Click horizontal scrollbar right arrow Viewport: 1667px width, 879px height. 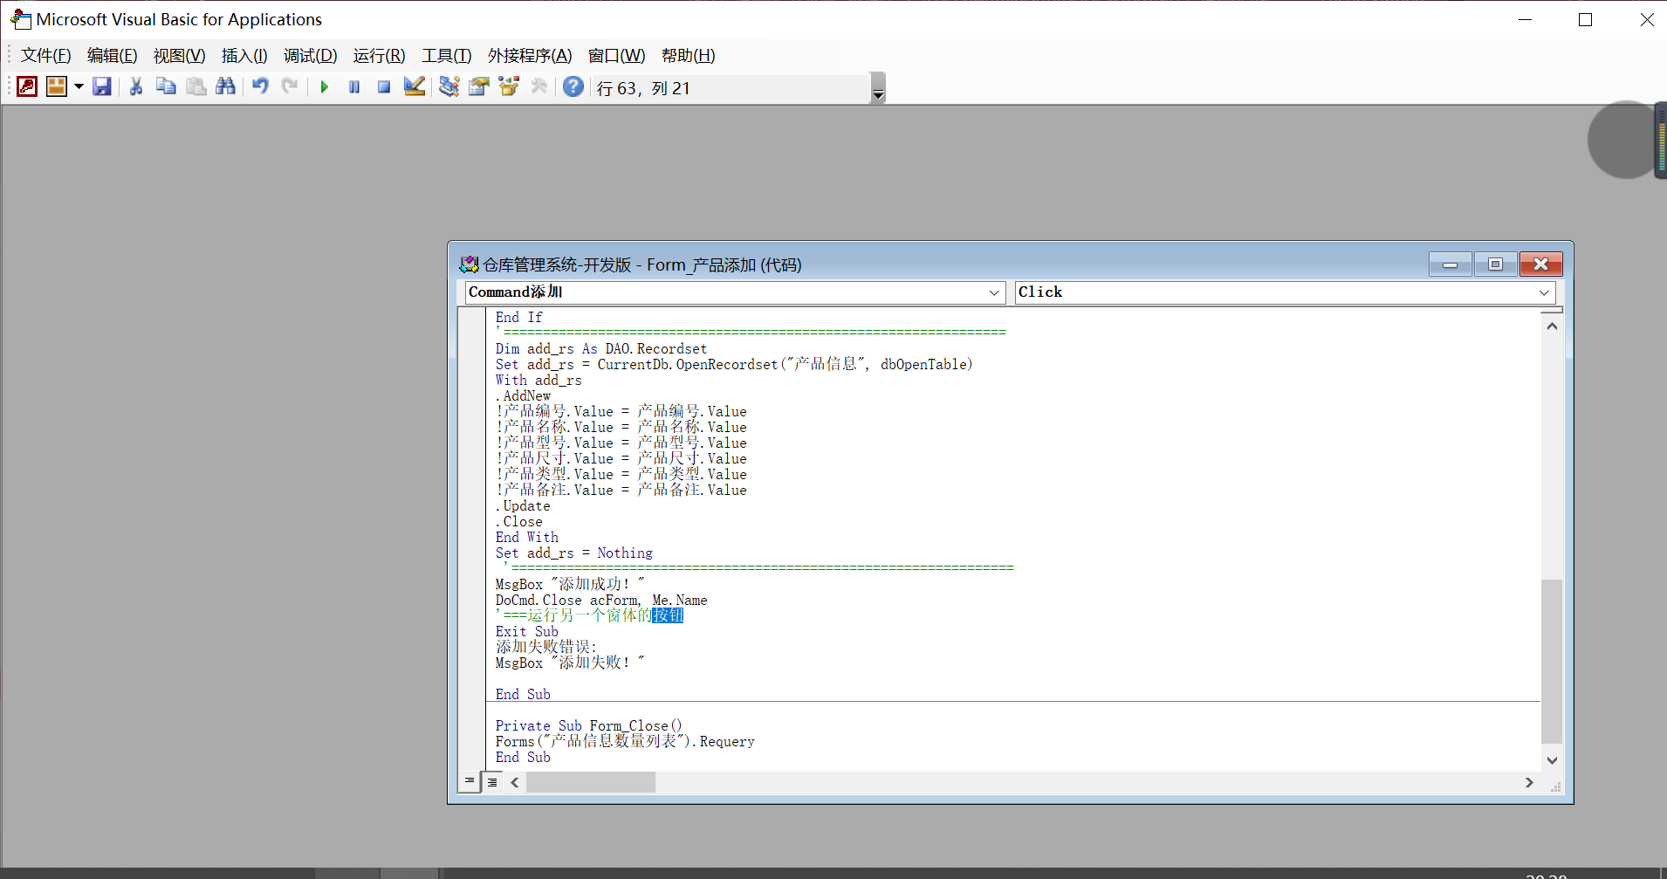click(1529, 782)
